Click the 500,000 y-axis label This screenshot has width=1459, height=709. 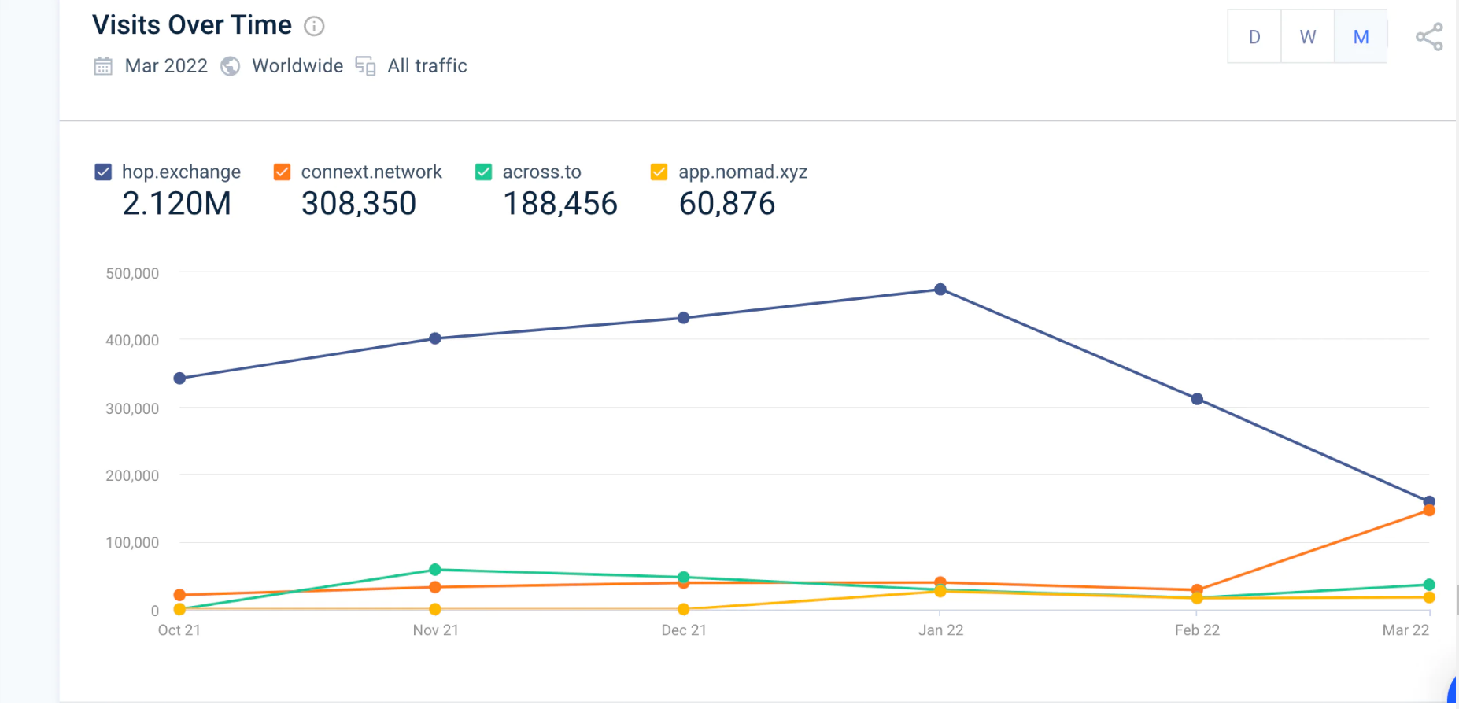point(132,274)
